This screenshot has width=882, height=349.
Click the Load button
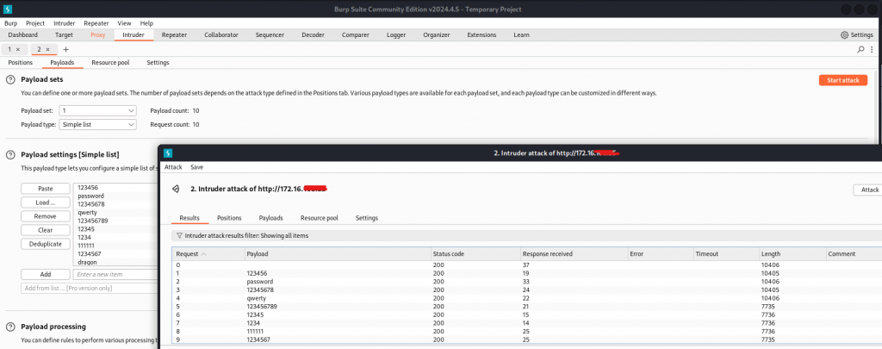point(46,203)
